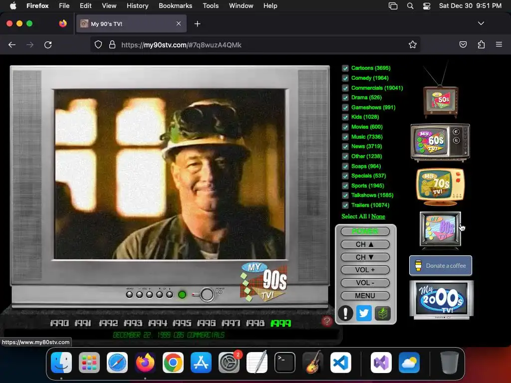The image size is (511, 383).
Task: Click the site padlock icon
Action: [x=112, y=44]
